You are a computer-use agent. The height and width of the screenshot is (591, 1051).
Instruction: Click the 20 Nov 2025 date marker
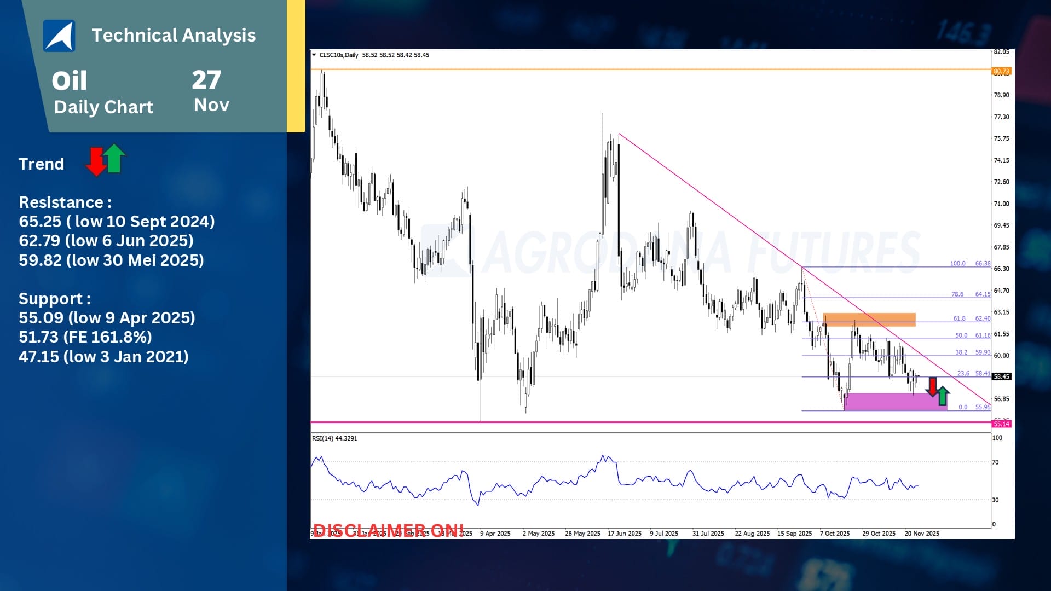click(922, 533)
